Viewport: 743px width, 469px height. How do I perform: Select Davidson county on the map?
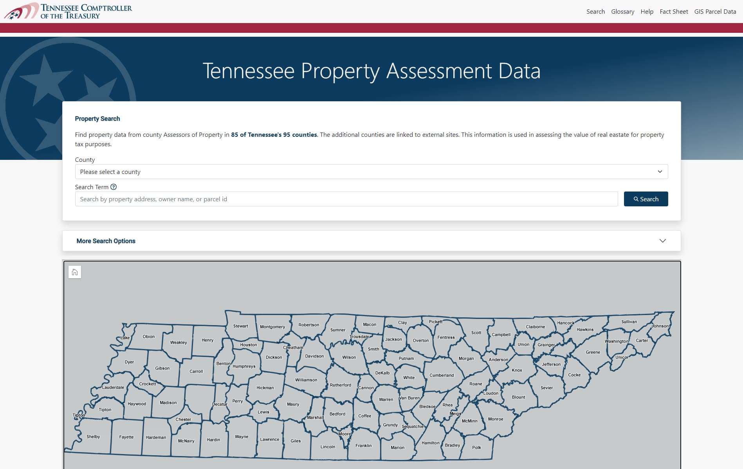(314, 356)
